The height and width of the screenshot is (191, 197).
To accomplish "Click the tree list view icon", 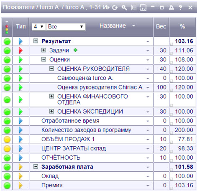I will [x=133, y=8].
